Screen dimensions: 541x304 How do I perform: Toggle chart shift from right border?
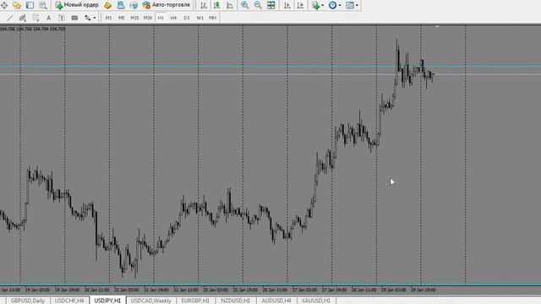coord(300,5)
